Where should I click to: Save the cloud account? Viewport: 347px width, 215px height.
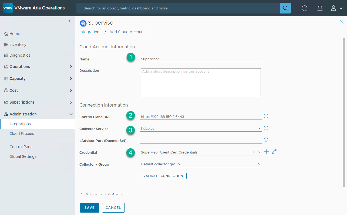(x=89, y=208)
